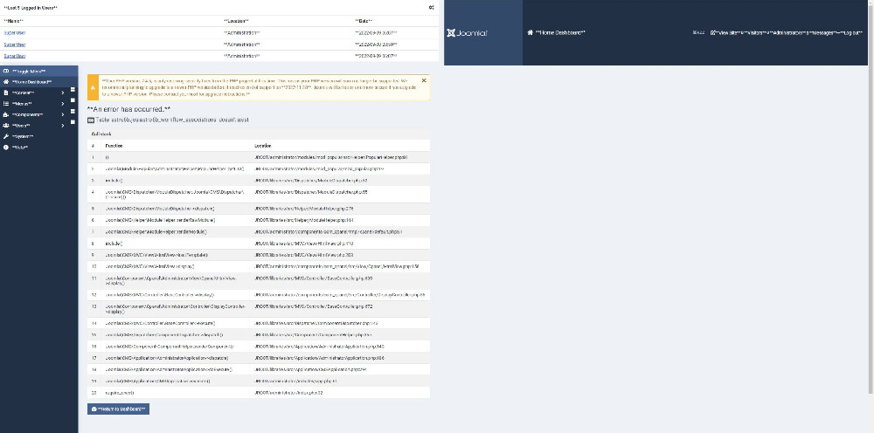Expand the Content menu chevron
Image resolution: width=874 pixels, height=433 pixels.
click(62, 92)
